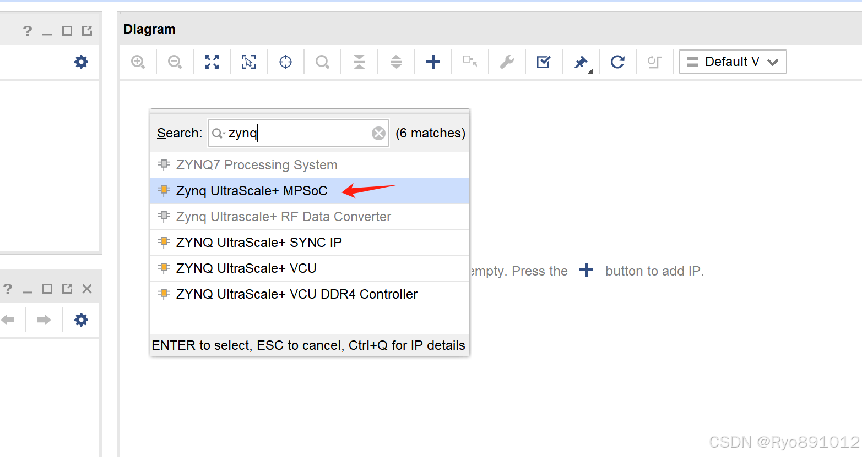Image resolution: width=862 pixels, height=457 pixels.
Task: Fit the diagram with Zoom Fit icon
Action: (x=212, y=62)
